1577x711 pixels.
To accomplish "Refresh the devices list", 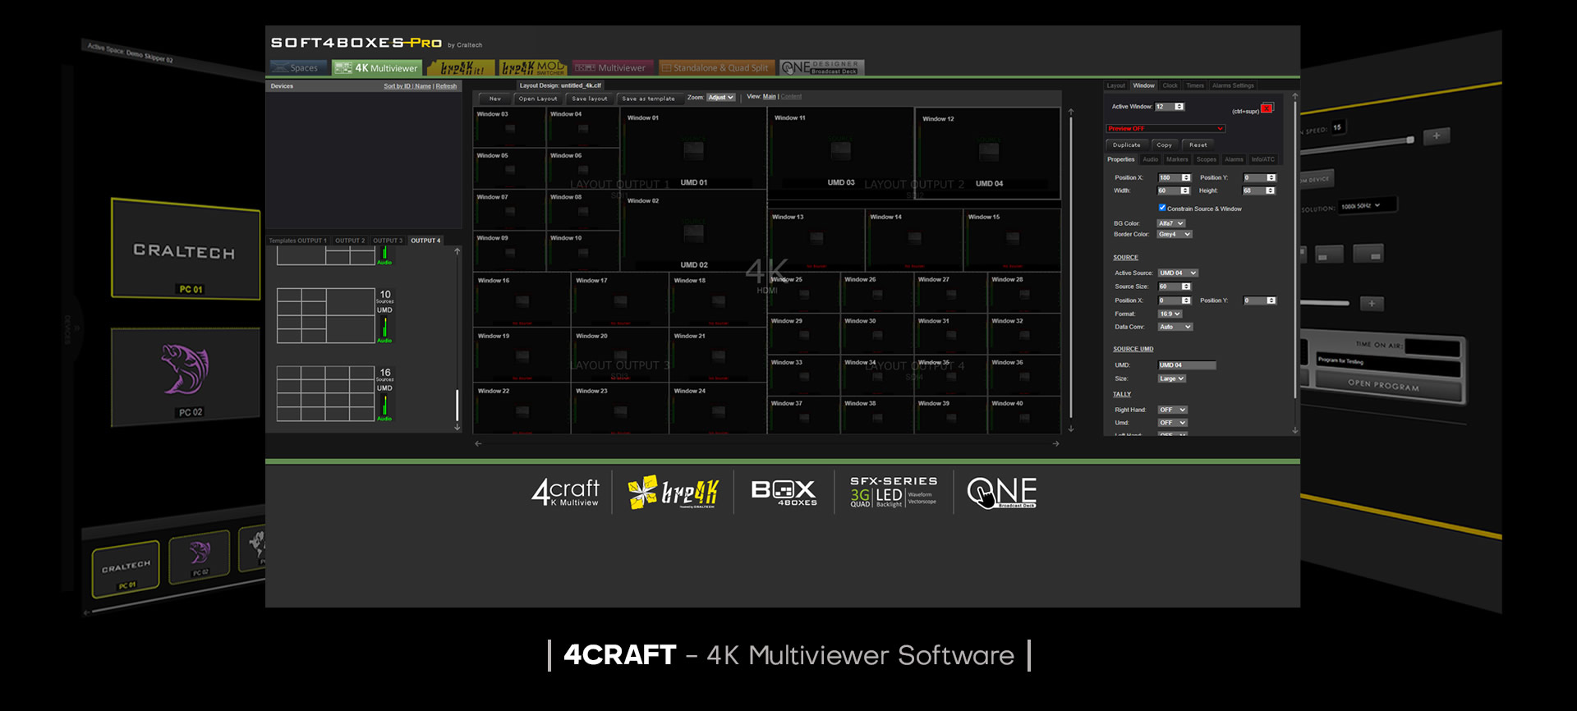I will point(446,86).
